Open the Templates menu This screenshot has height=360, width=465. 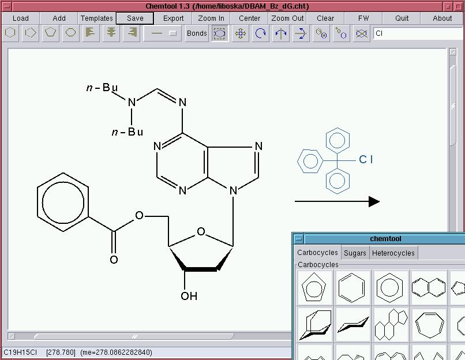[96, 18]
